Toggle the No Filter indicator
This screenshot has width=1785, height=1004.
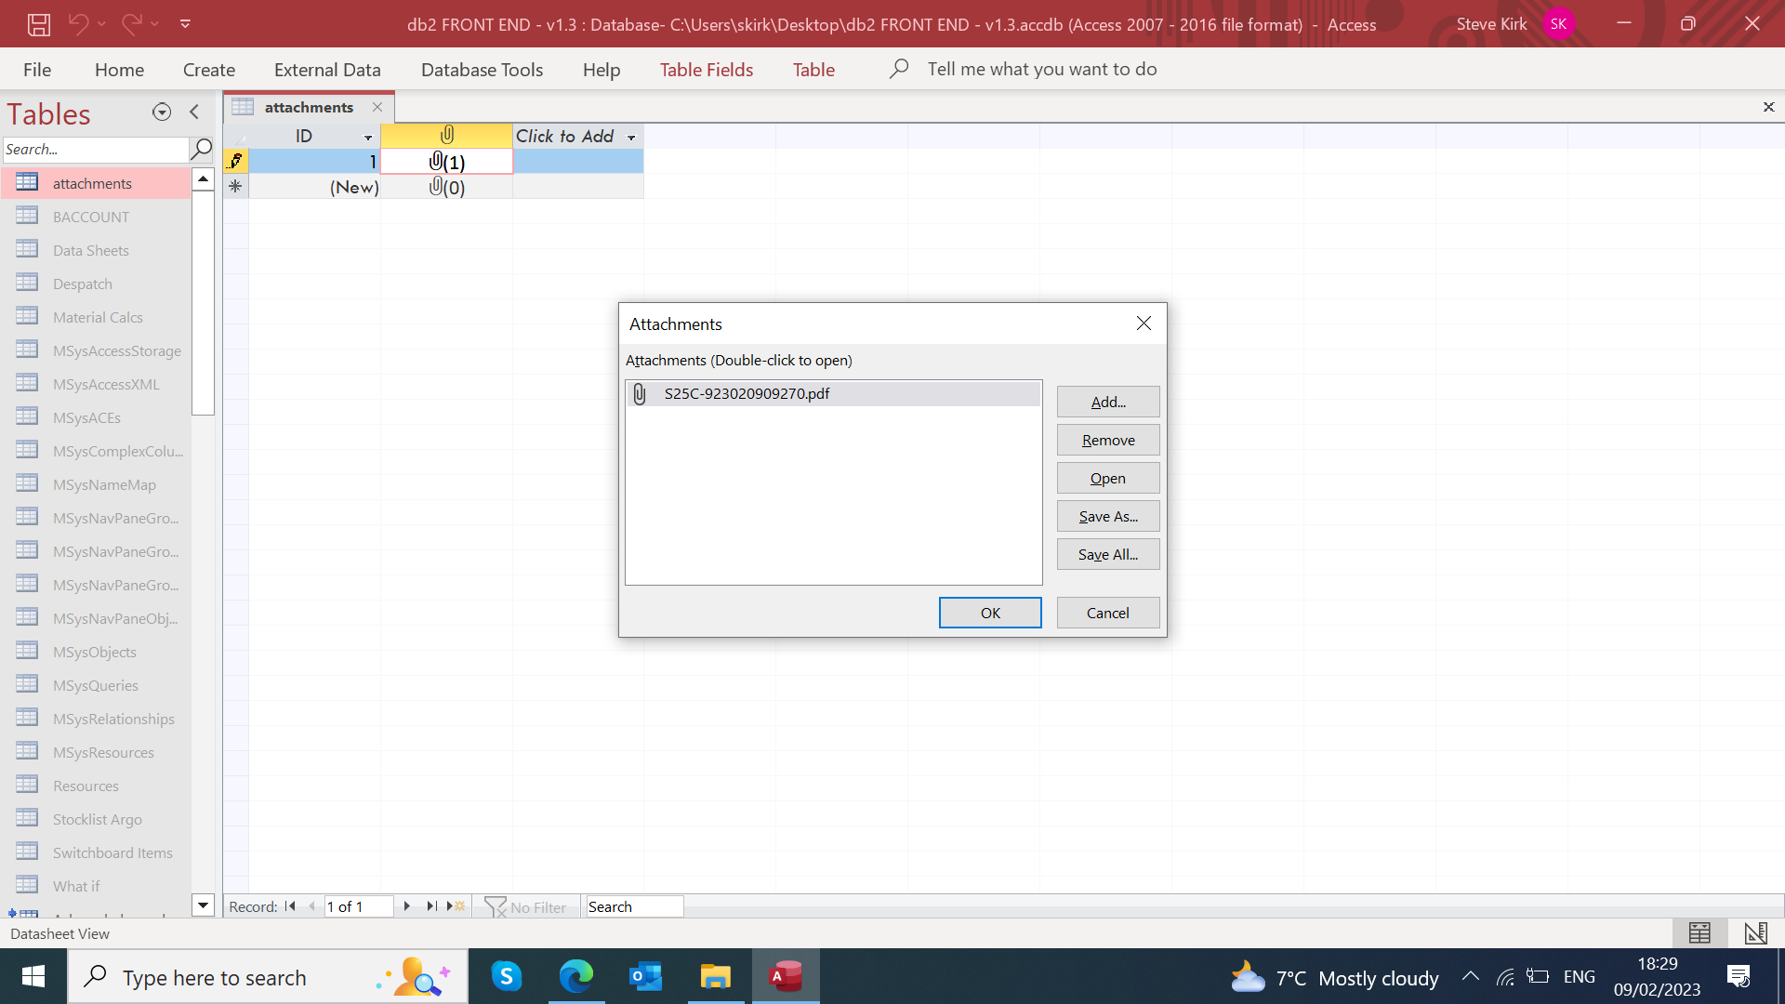click(x=525, y=906)
